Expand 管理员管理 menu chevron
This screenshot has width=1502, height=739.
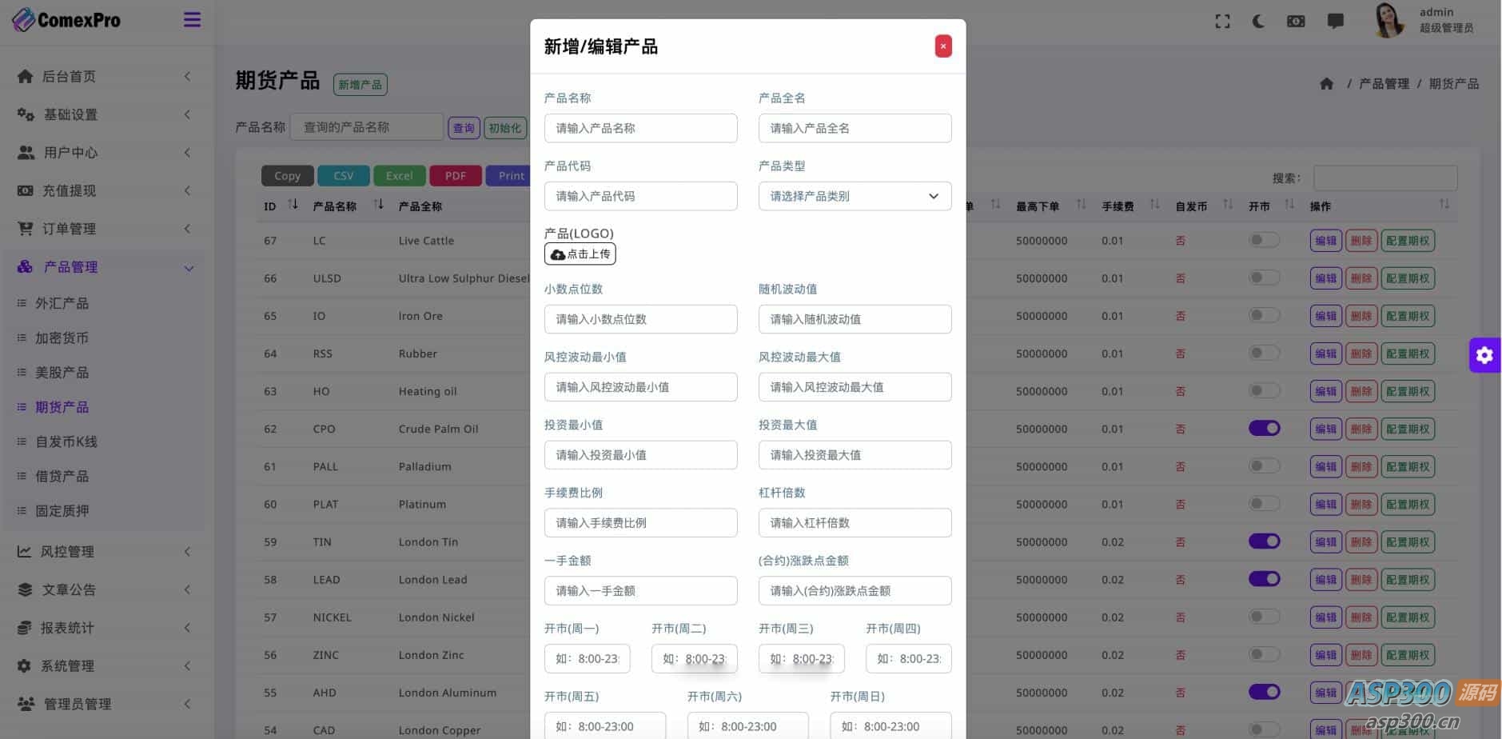(187, 704)
